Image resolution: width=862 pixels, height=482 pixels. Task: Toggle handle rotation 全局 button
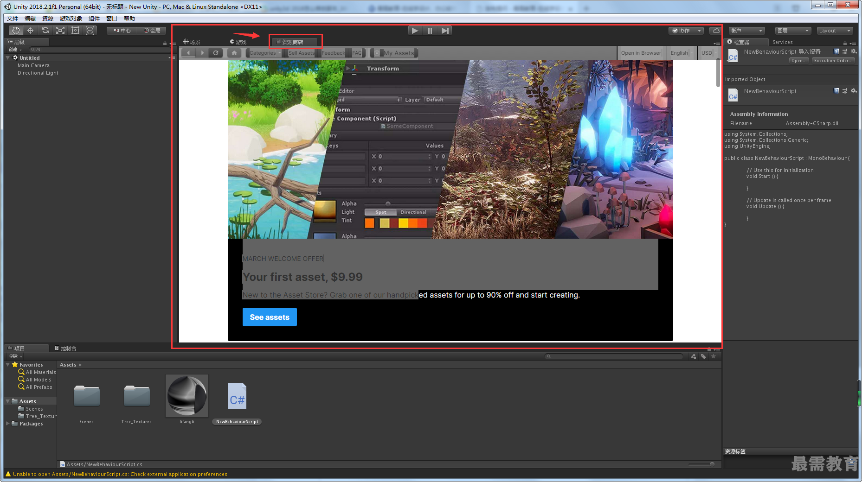[x=151, y=31]
